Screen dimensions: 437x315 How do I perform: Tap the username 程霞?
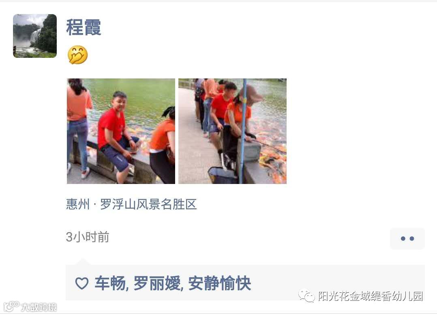pyautogui.click(x=84, y=27)
